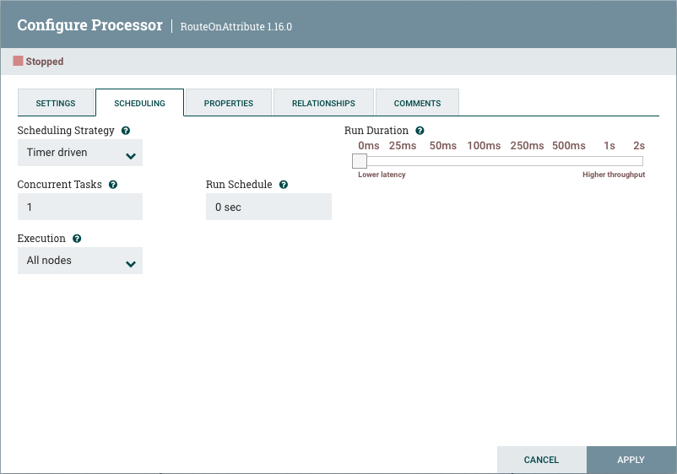
Task: Click the Run Duration slider handle
Action: 360,161
